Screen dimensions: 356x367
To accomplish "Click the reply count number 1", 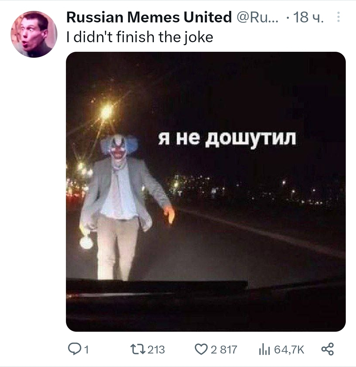I will [x=86, y=350].
